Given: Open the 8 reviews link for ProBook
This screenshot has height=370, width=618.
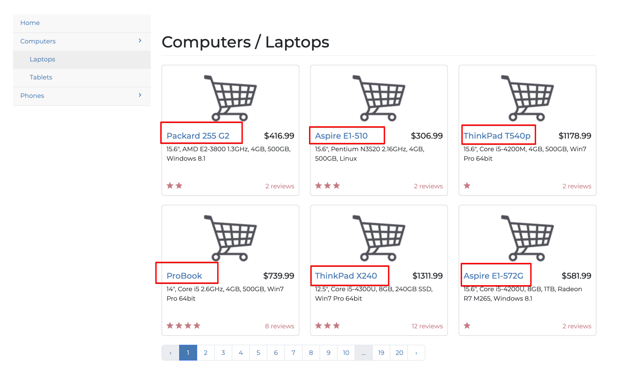Looking at the screenshot, I should (x=279, y=326).
